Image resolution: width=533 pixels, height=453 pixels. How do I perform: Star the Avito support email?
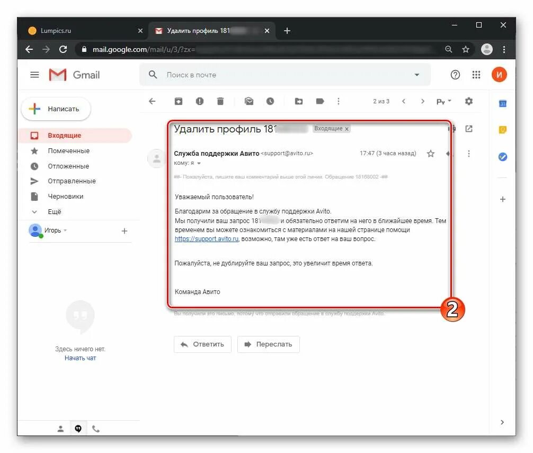pos(431,154)
